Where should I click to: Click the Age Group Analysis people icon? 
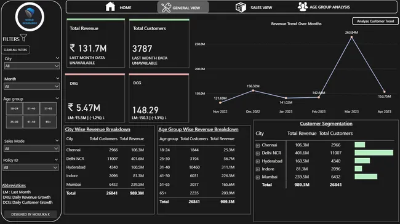(303, 7)
